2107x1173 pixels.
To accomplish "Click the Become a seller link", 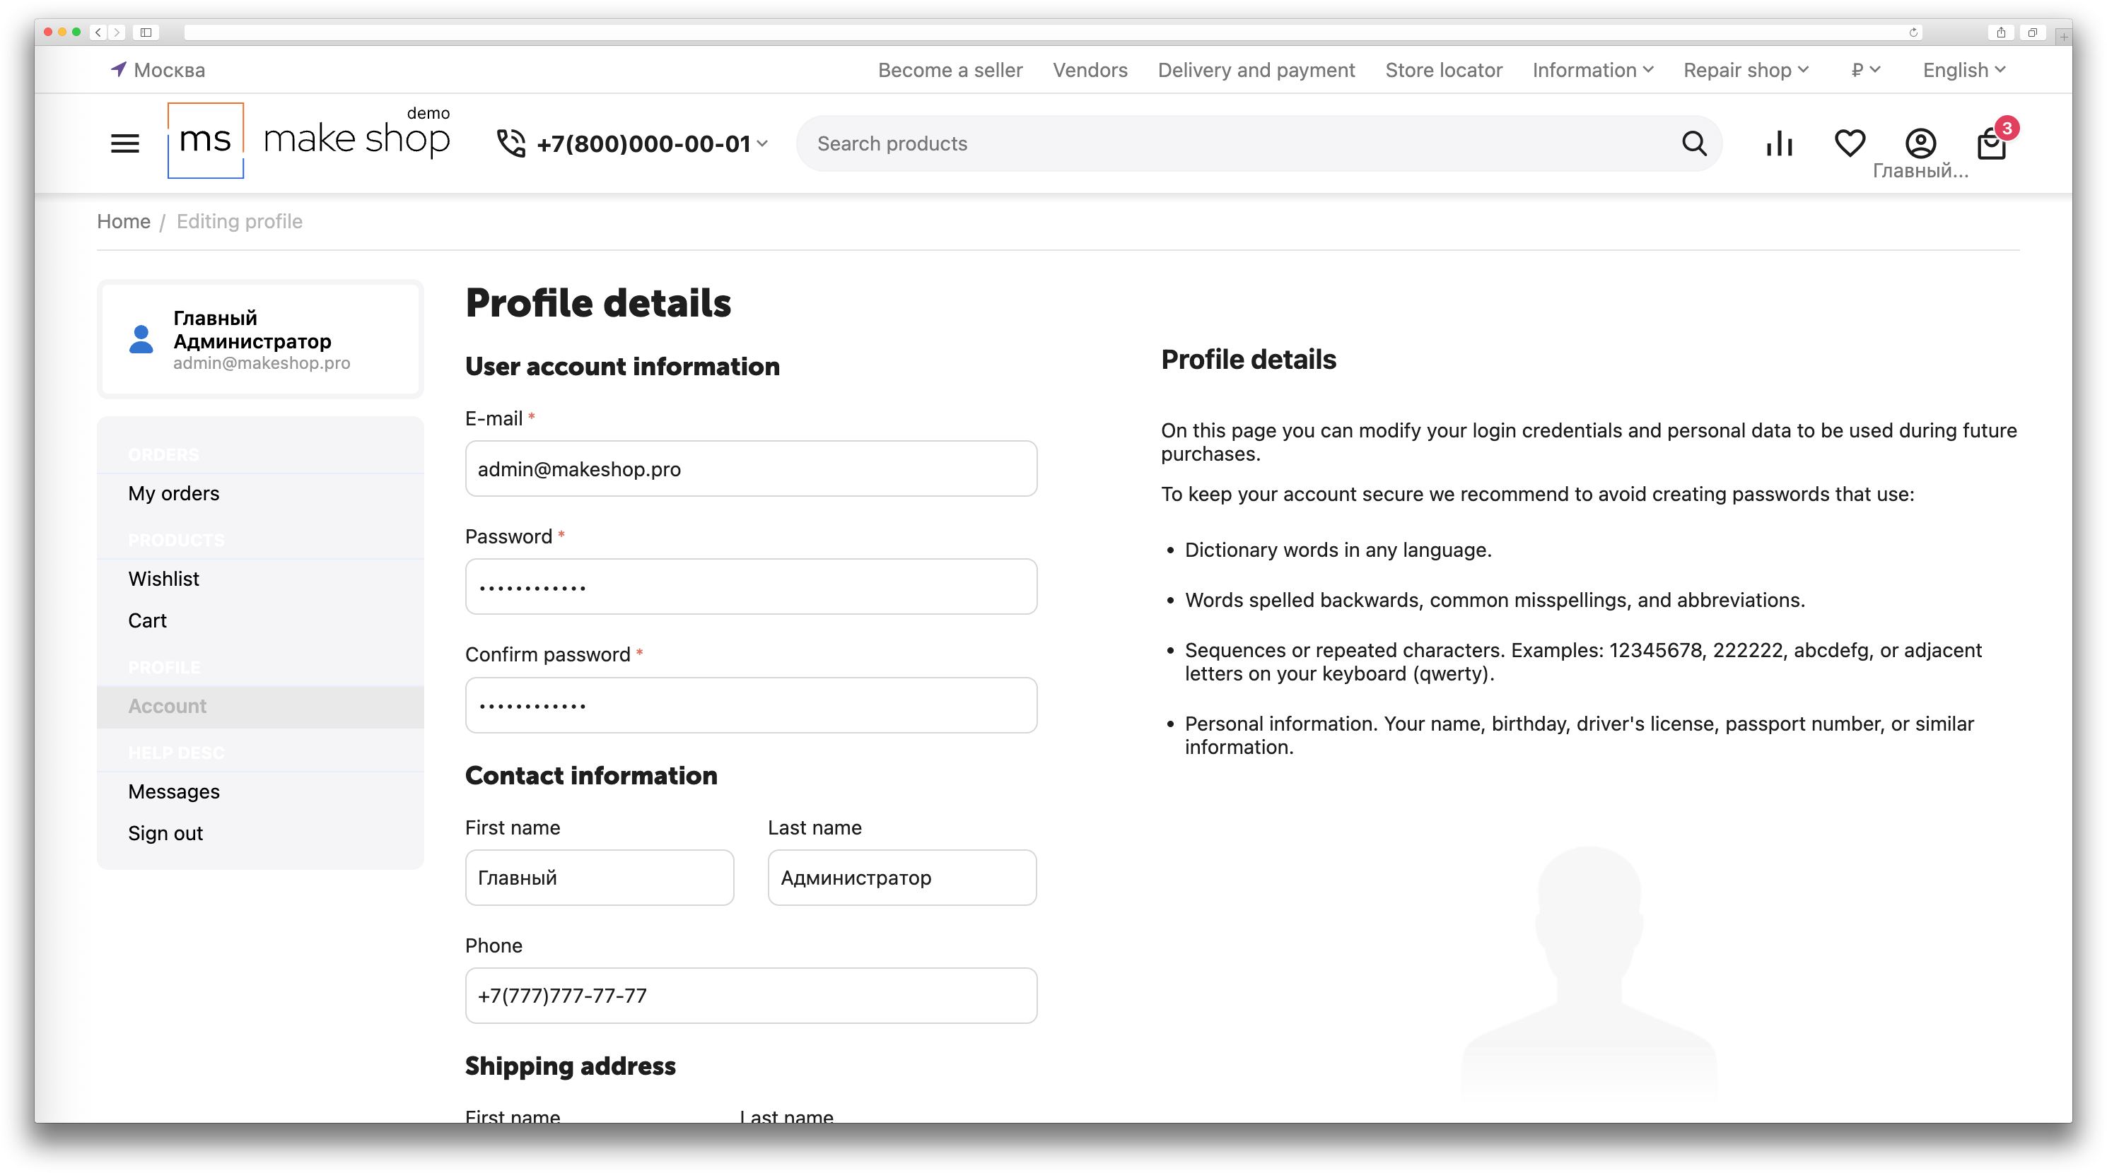I will click(x=950, y=70).
